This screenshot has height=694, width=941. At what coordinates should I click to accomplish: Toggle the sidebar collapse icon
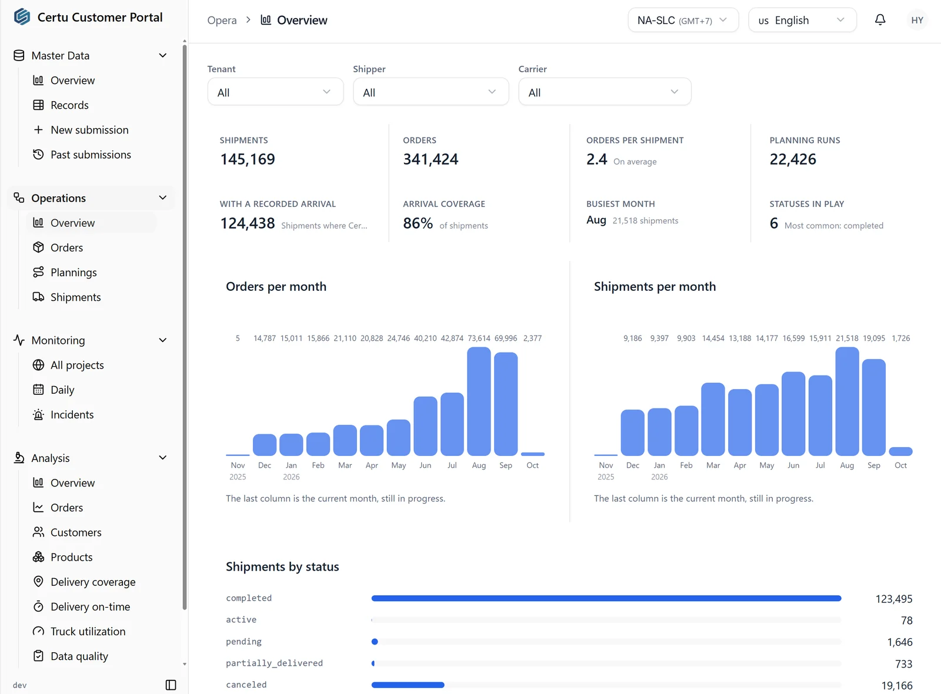pos(171,685)
